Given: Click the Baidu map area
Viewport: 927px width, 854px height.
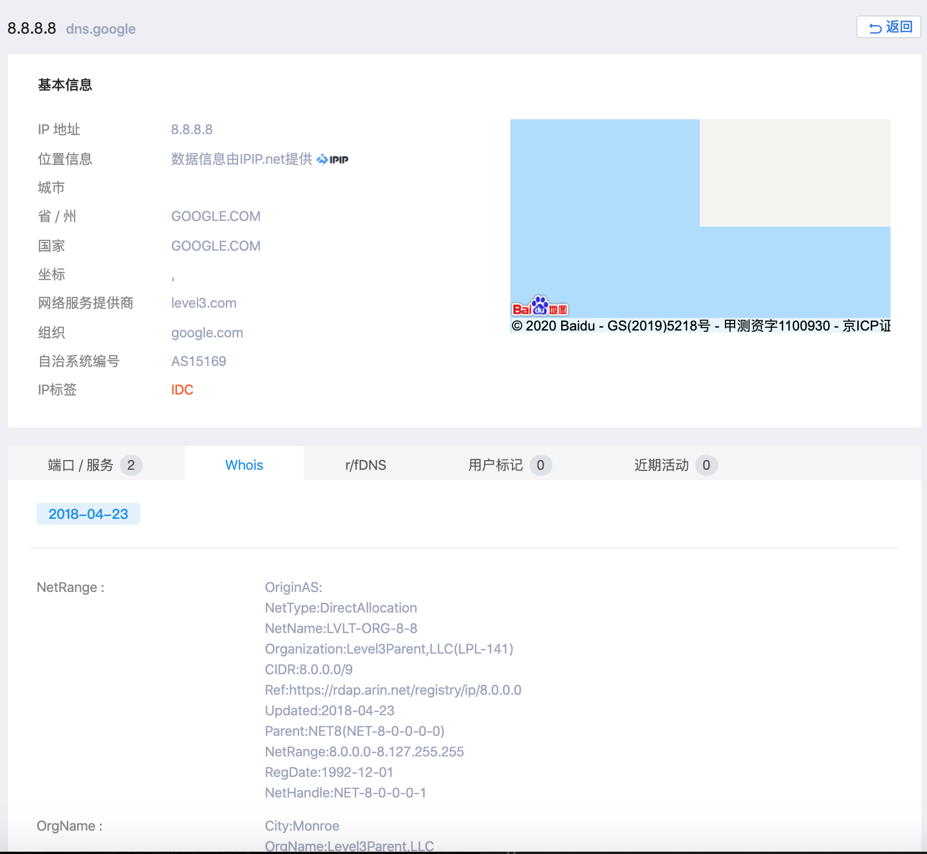Looking at the screenshot, I should point(700,226).
